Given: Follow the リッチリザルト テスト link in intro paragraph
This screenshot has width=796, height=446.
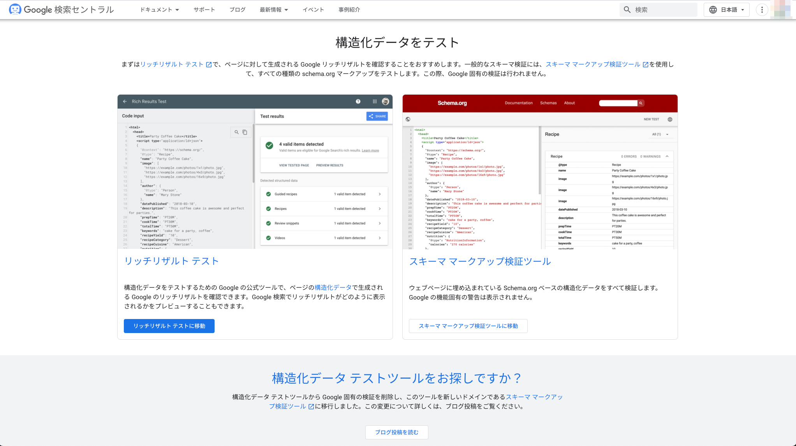Looking at the screenshot, I should (176, 64).
